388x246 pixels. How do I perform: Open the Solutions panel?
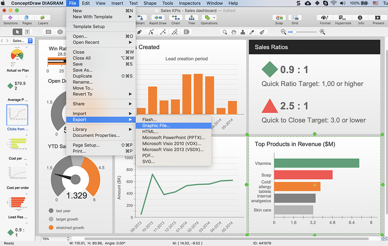point(10,20)
